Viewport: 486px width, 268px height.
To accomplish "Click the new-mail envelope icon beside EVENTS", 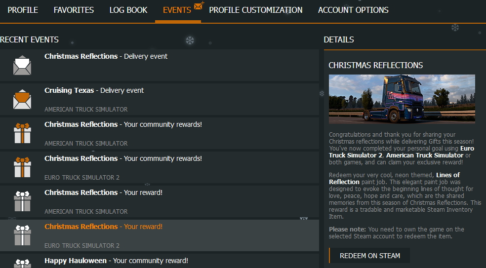I will click(x=199, y=5).
